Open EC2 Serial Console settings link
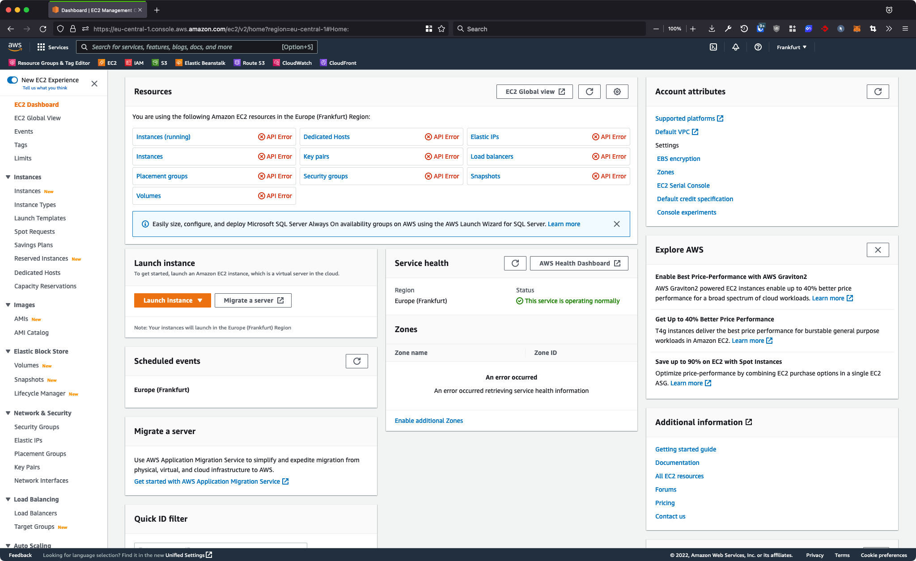 coord(683,186)
